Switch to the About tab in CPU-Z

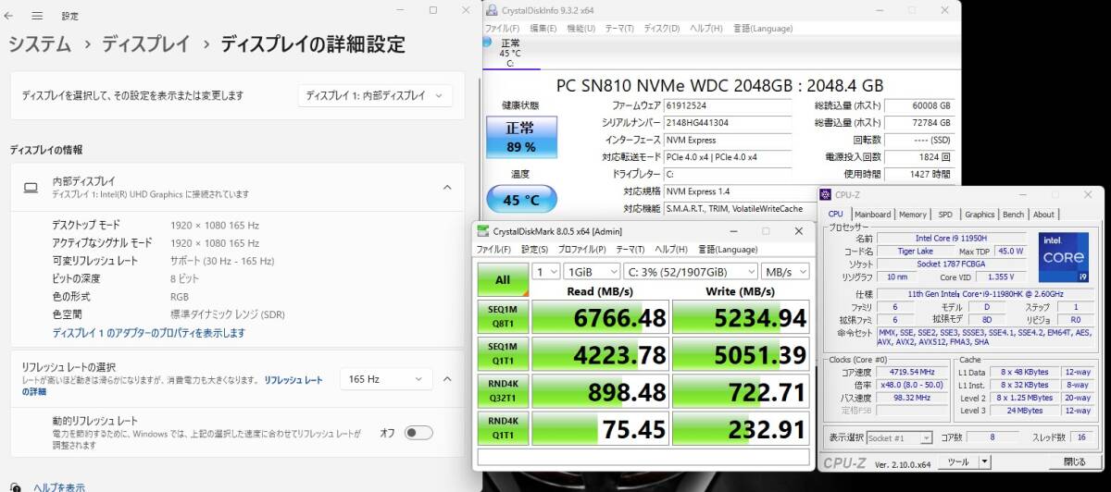click(x=1043, y=215)
